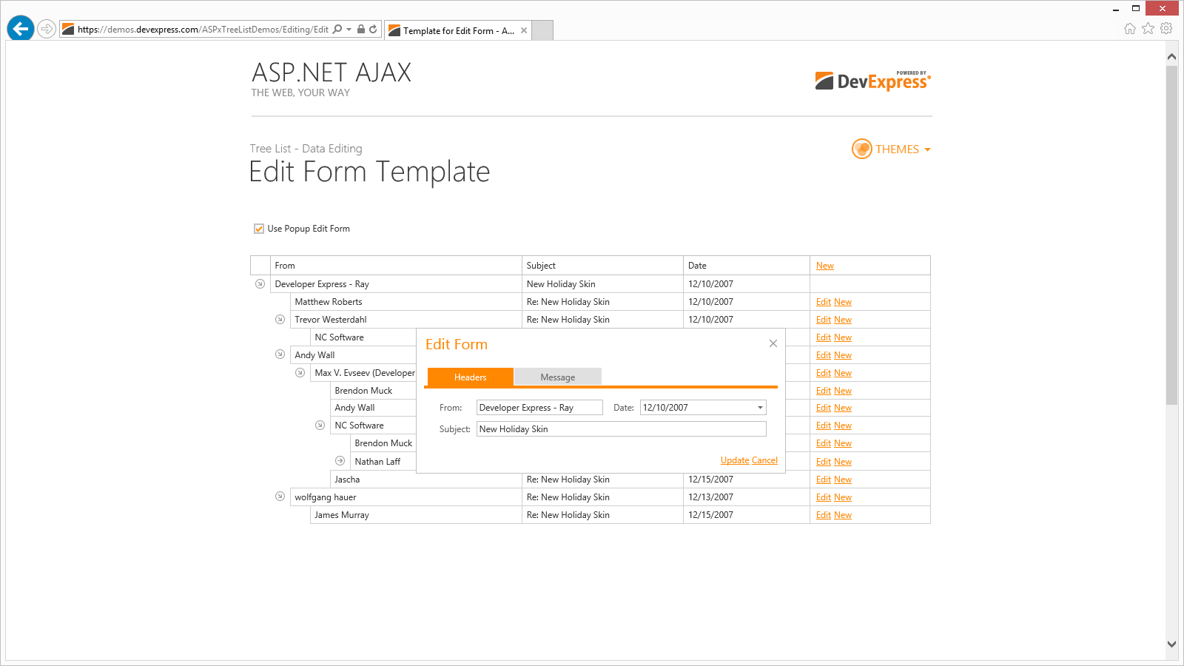Click the address bar search magnifier icon

(x=337, y=30)
